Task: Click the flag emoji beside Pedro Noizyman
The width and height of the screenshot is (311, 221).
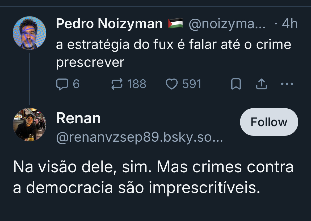Action: click(x=175, y=23)
